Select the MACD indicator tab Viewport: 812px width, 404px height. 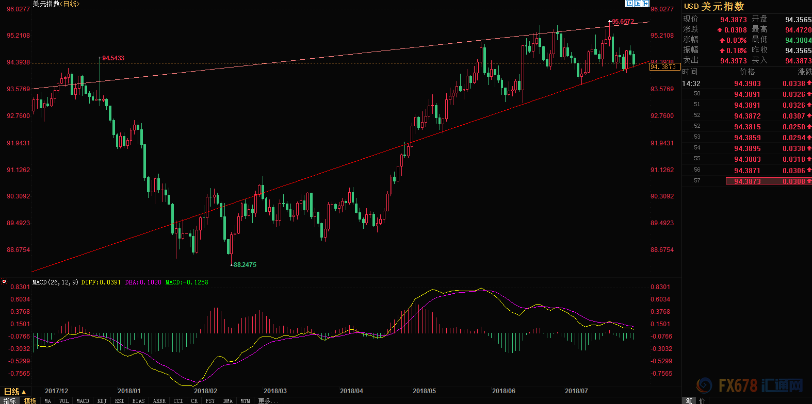coord(83,400)
